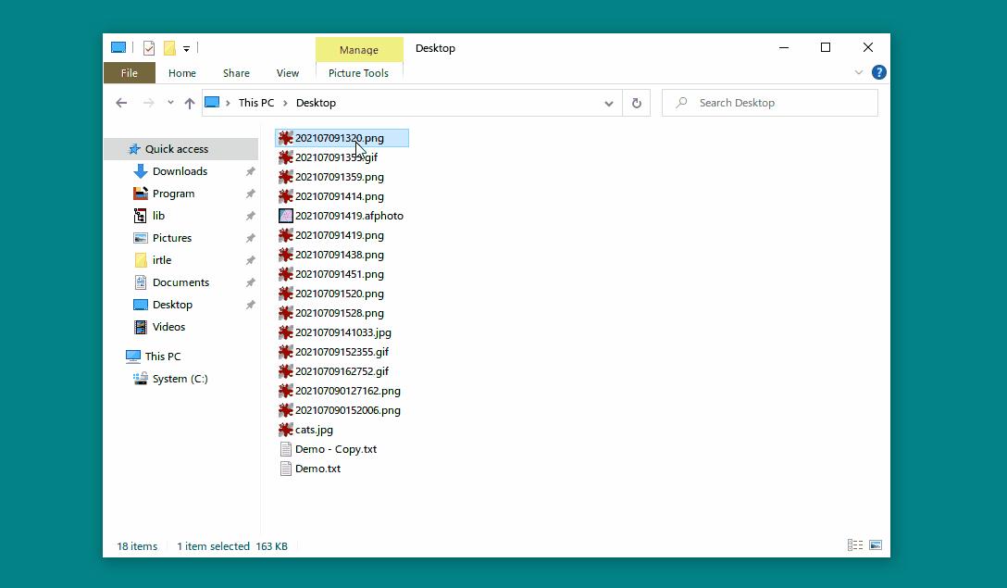Expand the address bar history dropdown

(x=609, y=104)
